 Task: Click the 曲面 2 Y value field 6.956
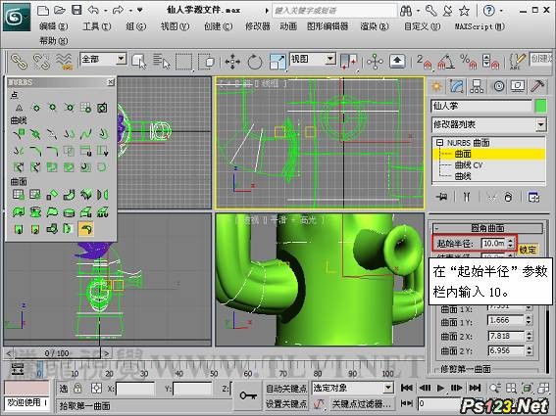[506, 350]
